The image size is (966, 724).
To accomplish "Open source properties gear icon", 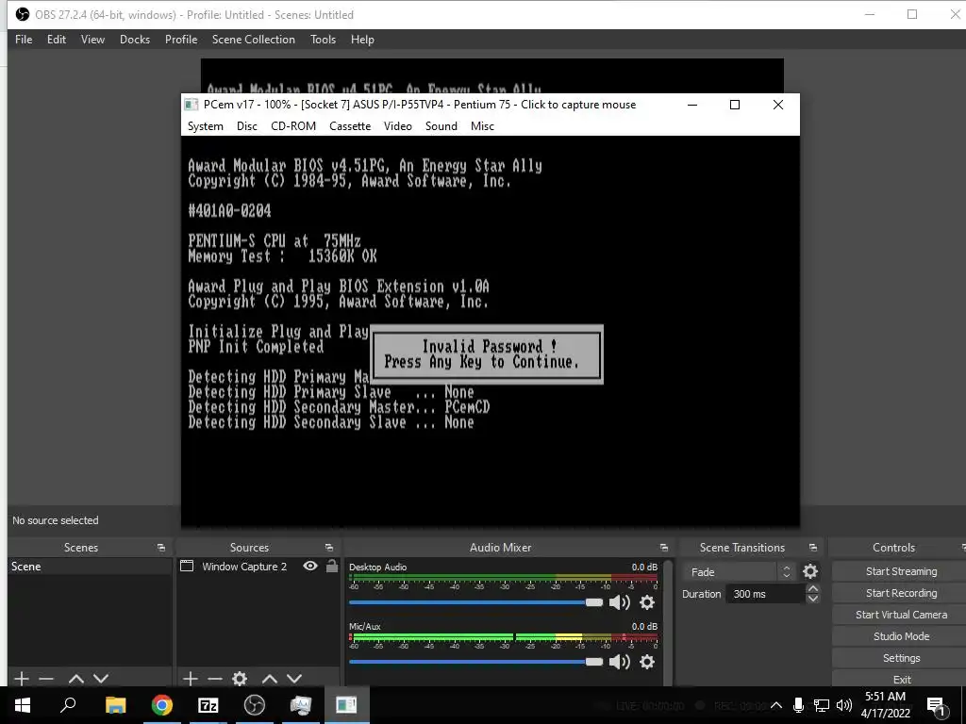I will [240, 679].
